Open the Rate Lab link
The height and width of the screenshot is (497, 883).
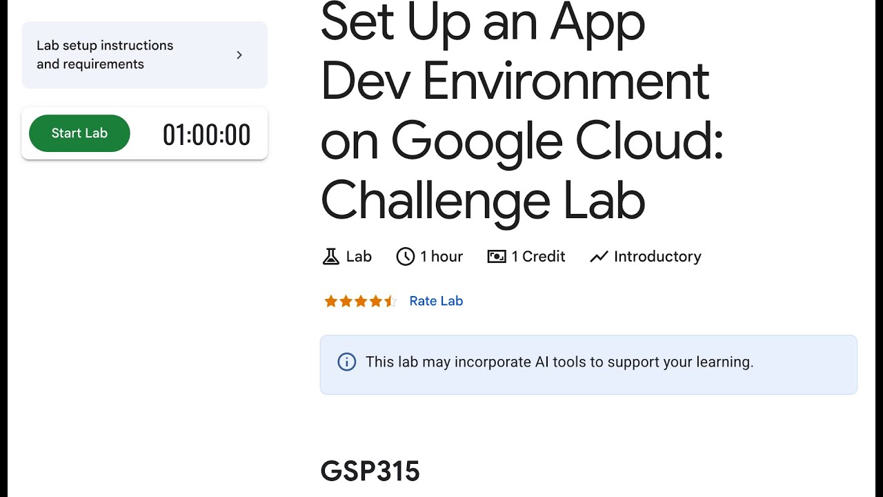click(x=436, y=301)
